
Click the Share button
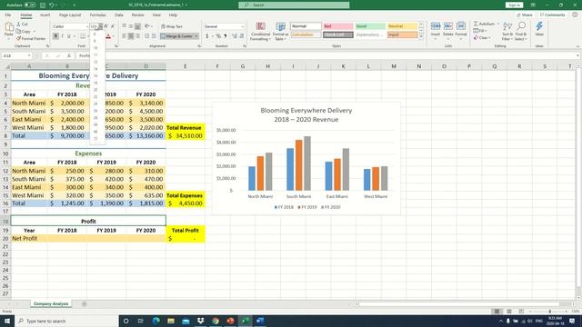[x=525, y=15]
